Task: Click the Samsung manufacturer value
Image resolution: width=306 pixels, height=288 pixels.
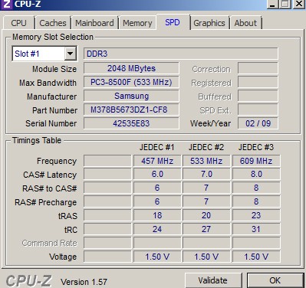Action: tap(131, 96)
